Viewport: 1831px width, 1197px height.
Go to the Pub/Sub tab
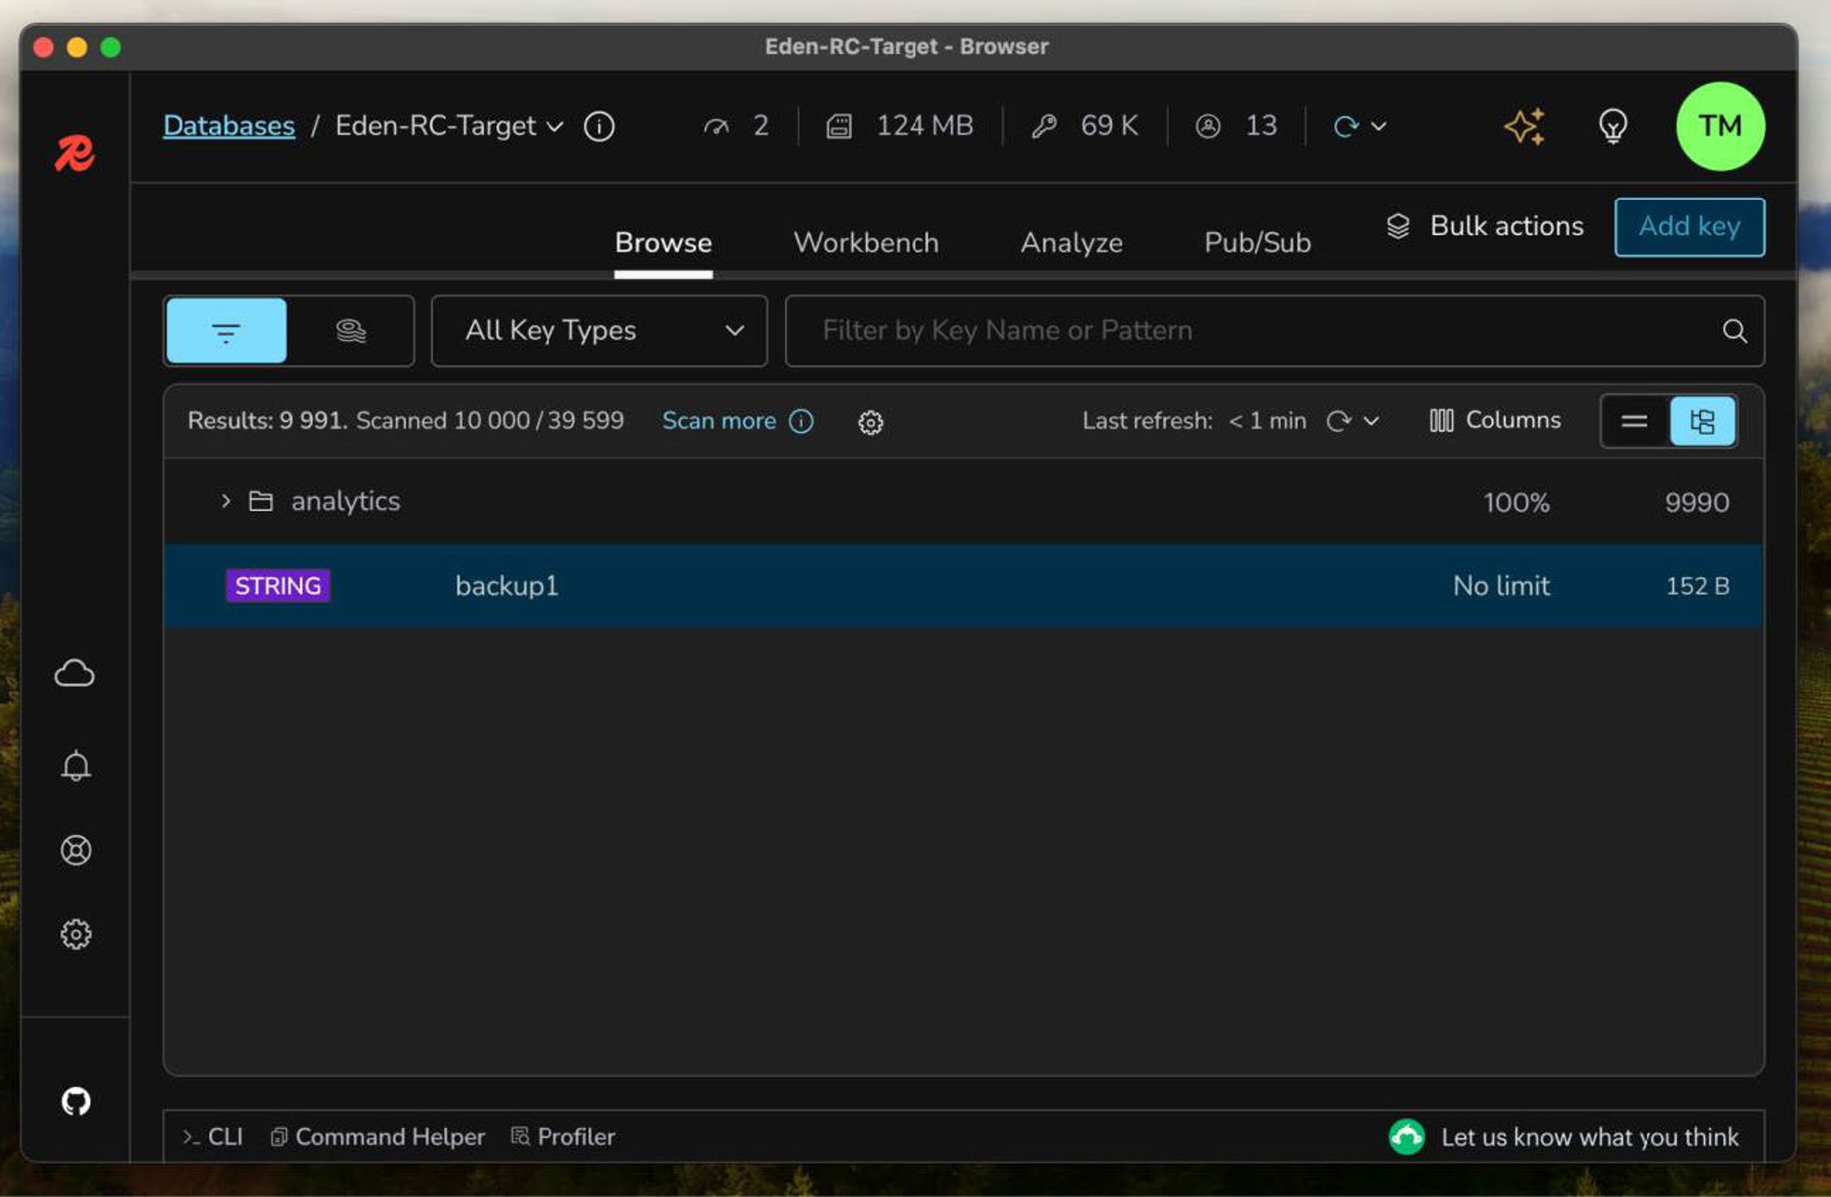point(1257,243)
